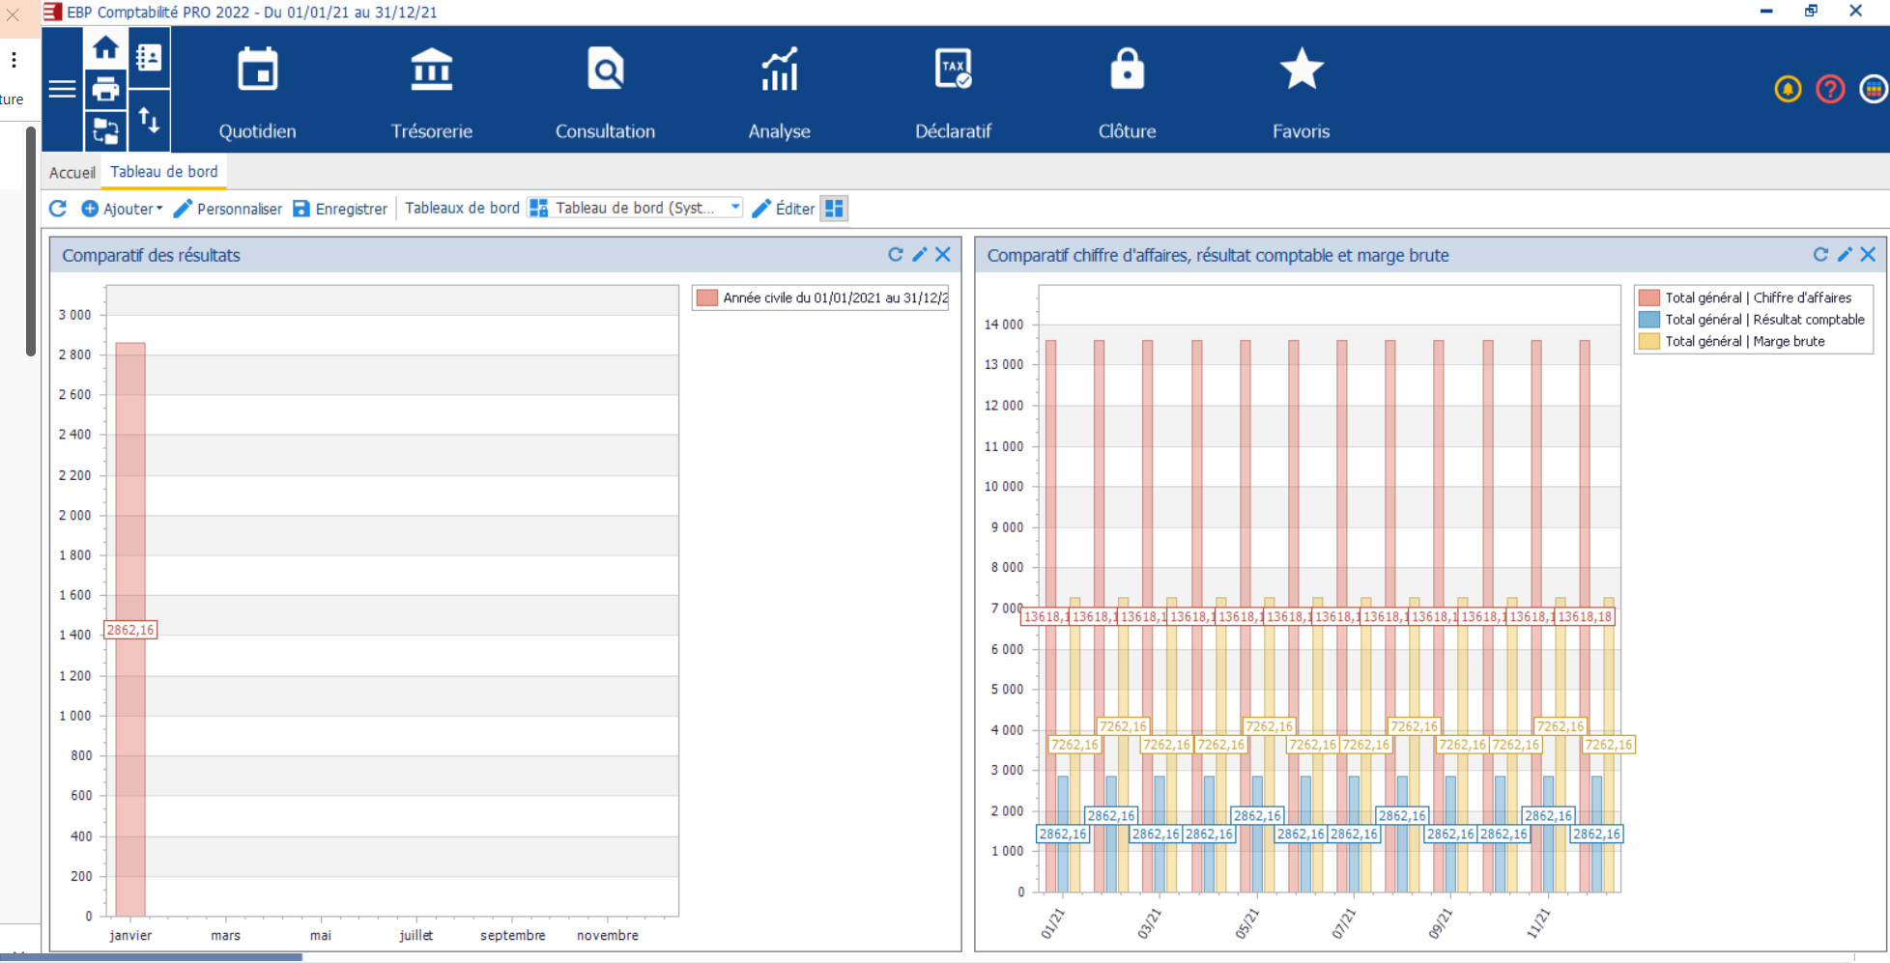Switch to the Accueil tab
The image size is (1890, 963).
coord(72,171)
